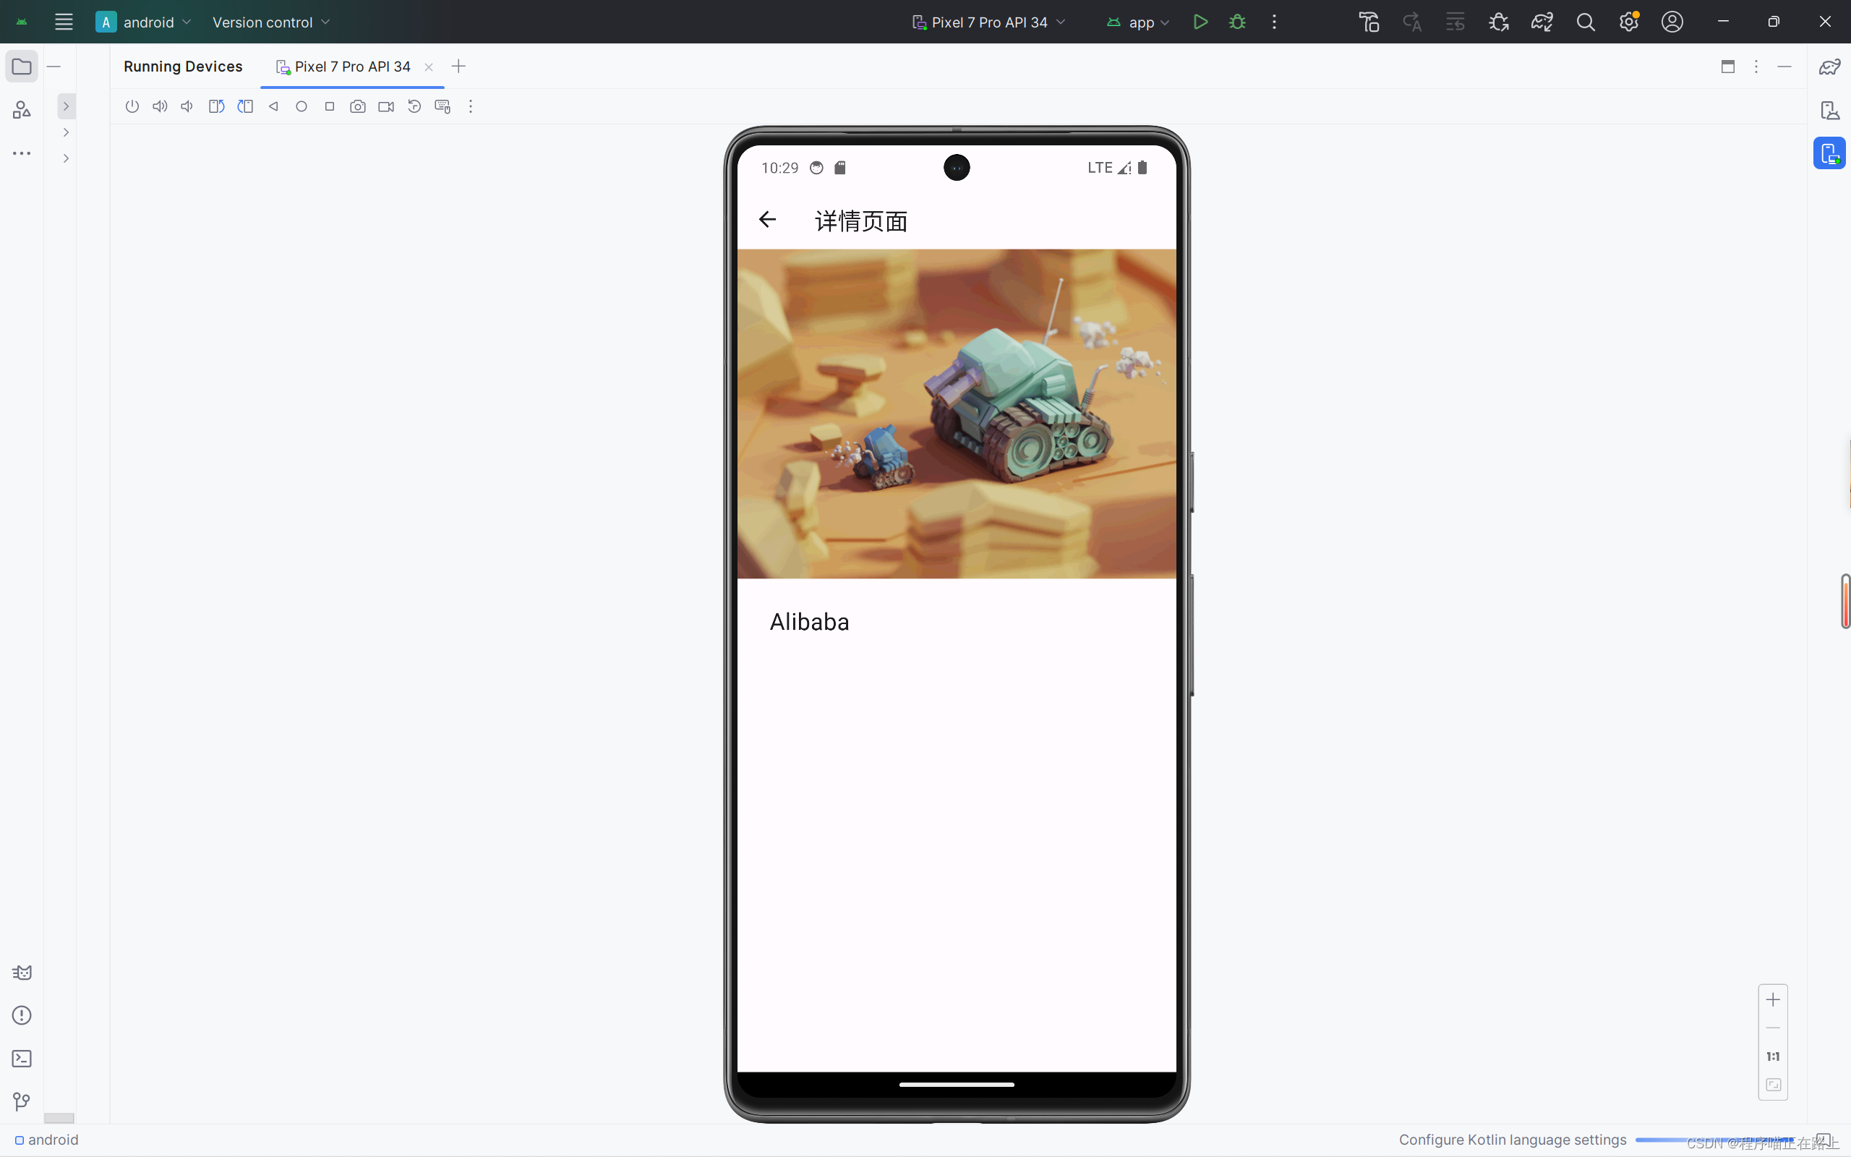Open the main hamburger menu

64,22
